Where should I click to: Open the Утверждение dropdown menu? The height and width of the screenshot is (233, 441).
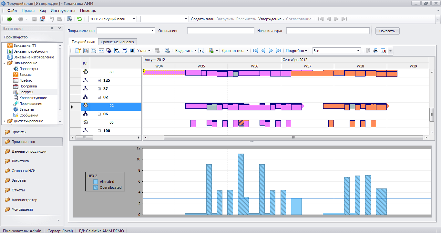pos(271,19)
